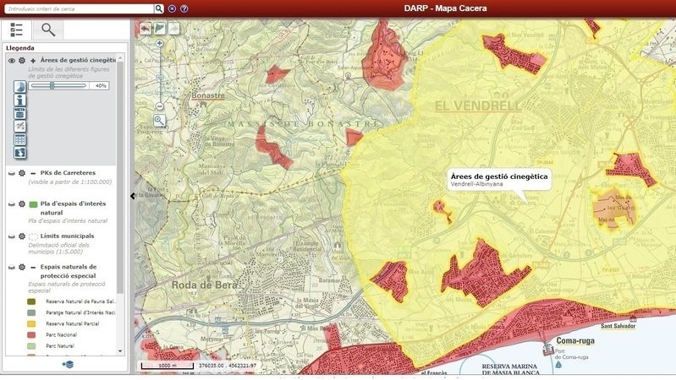
Task: Open the attribute table icon
Action: tap(19, 139)
